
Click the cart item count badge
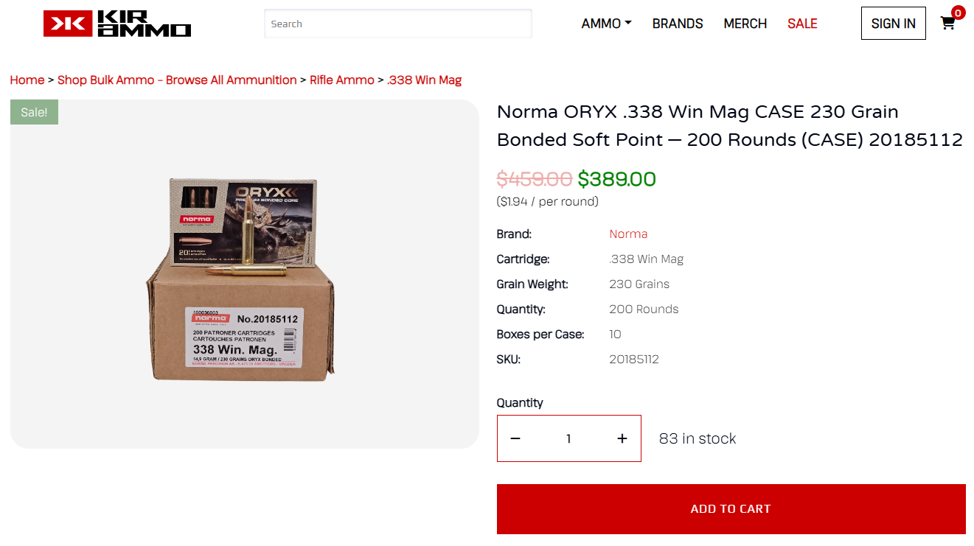(958, 13)
